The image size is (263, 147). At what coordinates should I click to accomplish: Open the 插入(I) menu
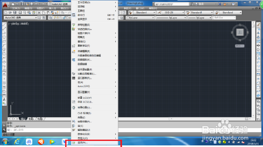[52, 8]
